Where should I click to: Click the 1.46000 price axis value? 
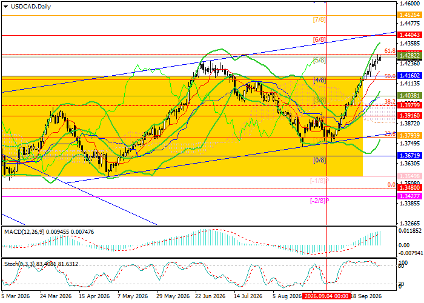pos(409,4)
